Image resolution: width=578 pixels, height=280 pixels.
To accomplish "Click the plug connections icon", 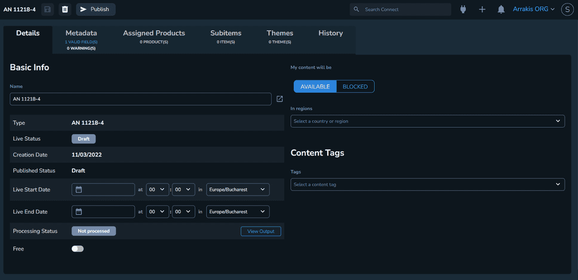I will click(464, 9).
